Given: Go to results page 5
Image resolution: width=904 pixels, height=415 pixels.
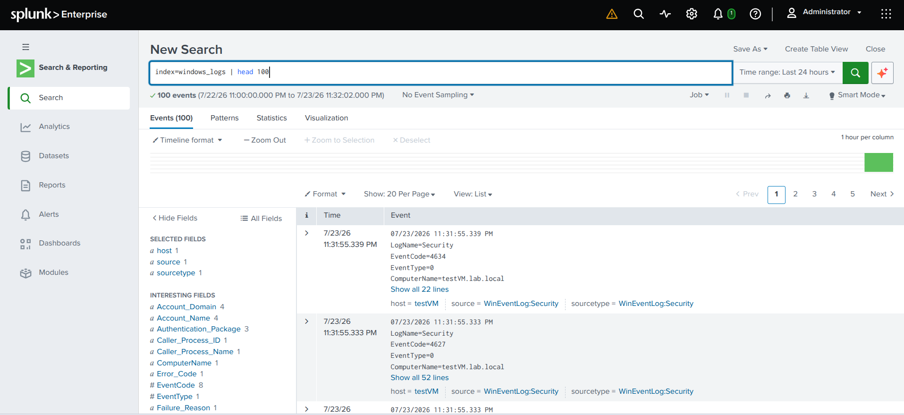Looking at the screenshot, I should [x=853, y=194].
